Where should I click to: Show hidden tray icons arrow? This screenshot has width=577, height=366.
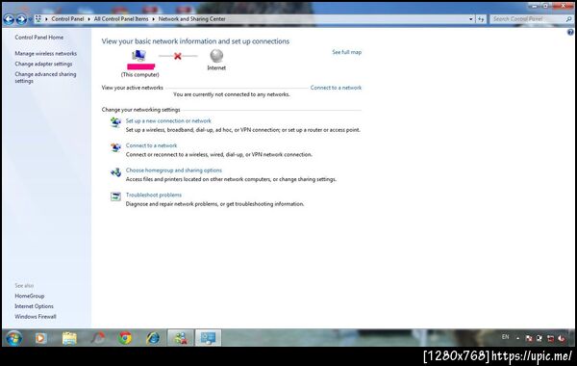517,338
